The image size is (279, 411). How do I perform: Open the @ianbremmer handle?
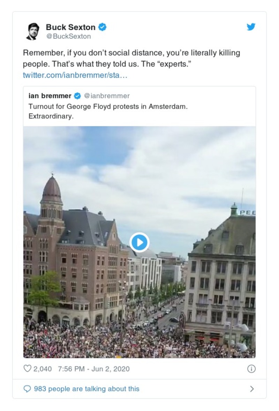107,96
